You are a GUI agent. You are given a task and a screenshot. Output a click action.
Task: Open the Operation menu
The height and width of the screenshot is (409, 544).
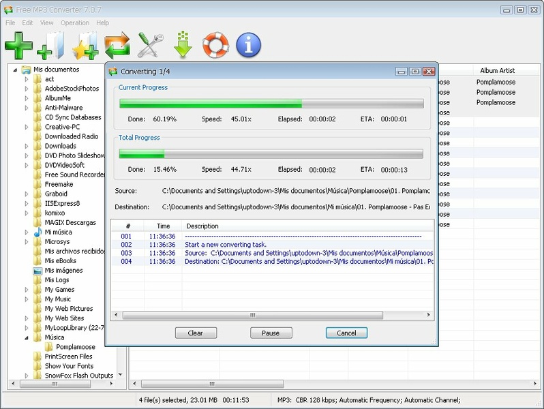pos(74,22)
